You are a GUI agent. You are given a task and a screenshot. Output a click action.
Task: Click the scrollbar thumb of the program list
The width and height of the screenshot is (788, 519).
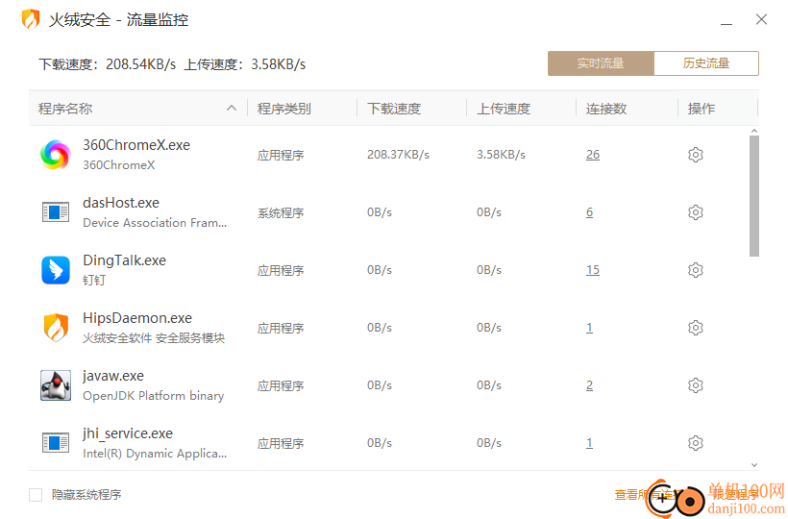point(753,196)
